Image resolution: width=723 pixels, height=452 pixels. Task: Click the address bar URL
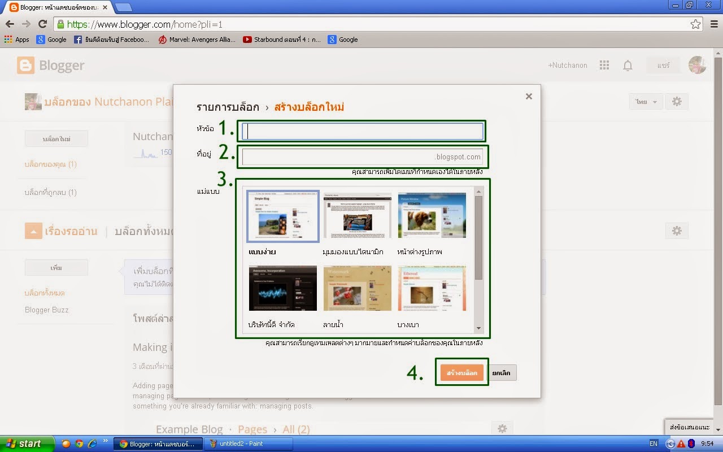point(145,24)
